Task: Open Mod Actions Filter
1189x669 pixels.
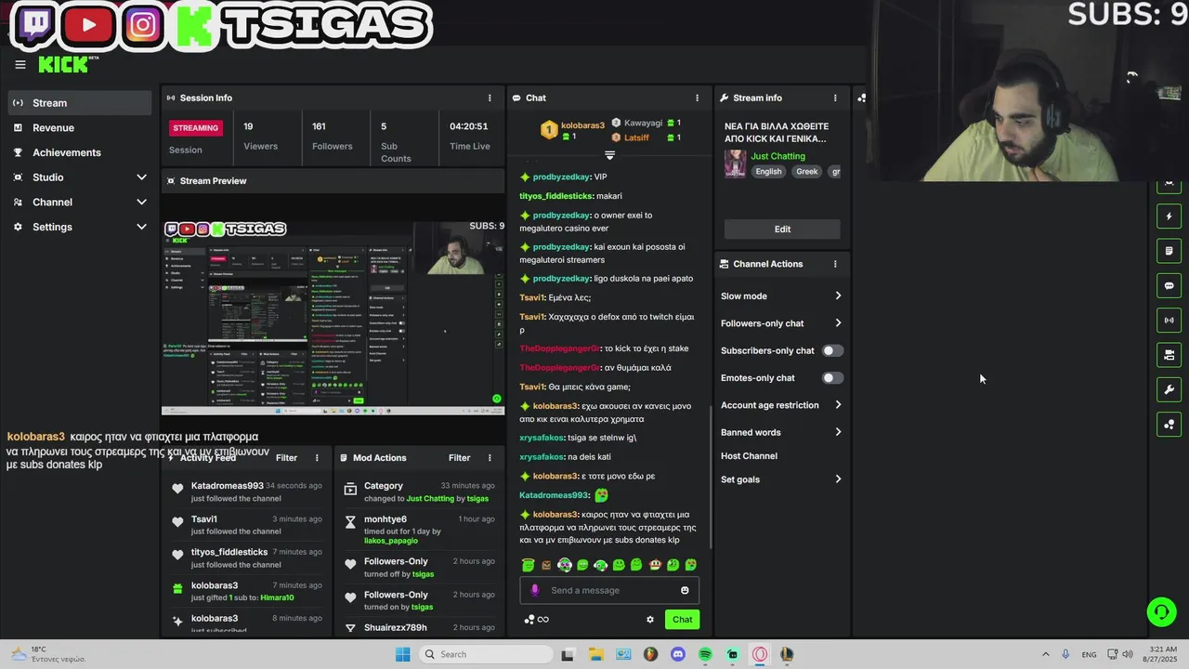Action: [459, 458]
